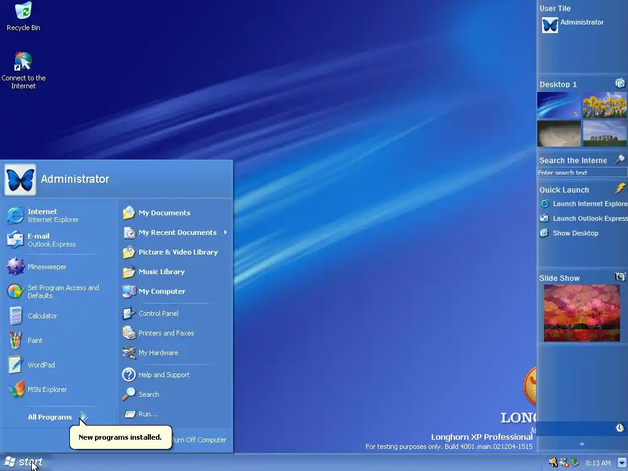The width and height of the screenshot is (628, 471).
Task: Open the Recycle Bin desktop icon
Action: [x=23, y=16]
